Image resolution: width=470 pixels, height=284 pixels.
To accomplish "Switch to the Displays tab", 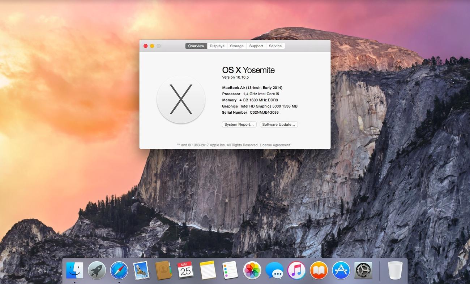I will pos(217,46).
